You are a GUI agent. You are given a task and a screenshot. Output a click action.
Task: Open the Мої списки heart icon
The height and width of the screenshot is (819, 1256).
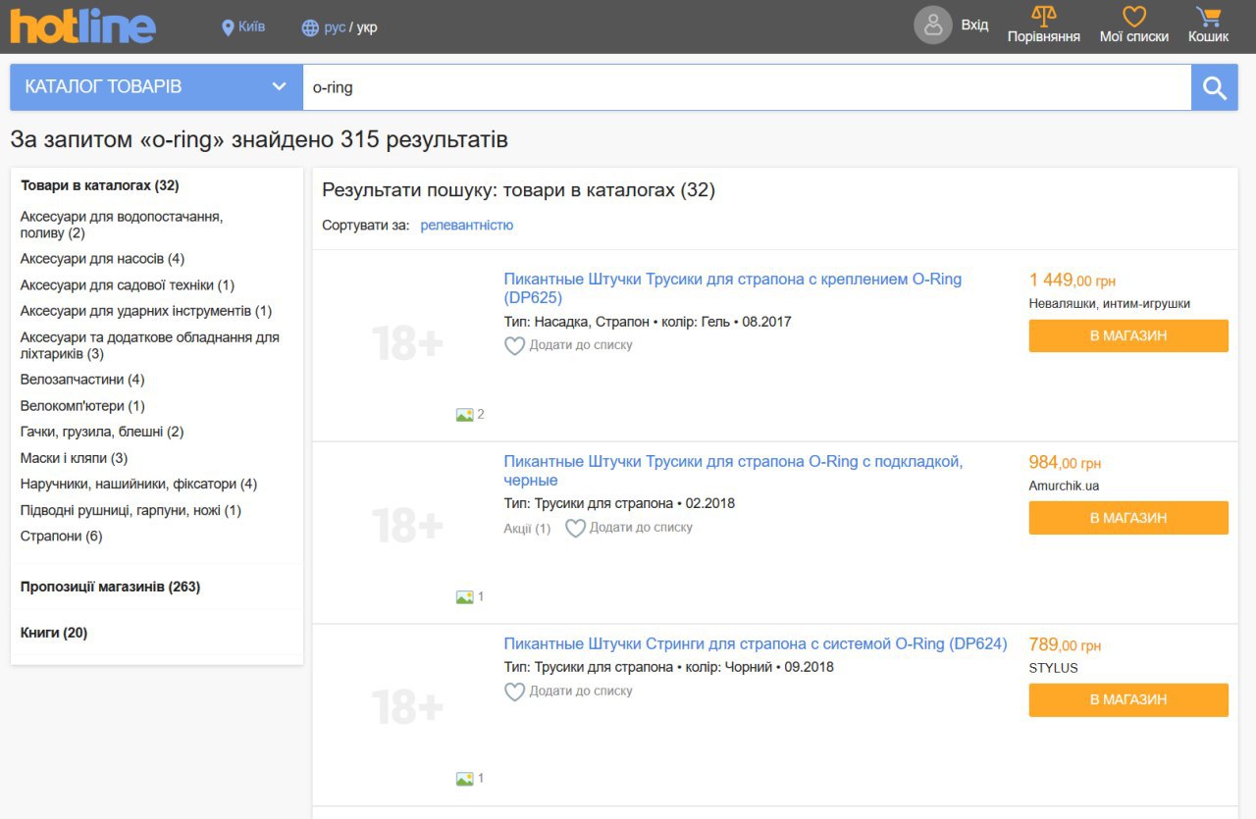click(x=1134, y=16)
